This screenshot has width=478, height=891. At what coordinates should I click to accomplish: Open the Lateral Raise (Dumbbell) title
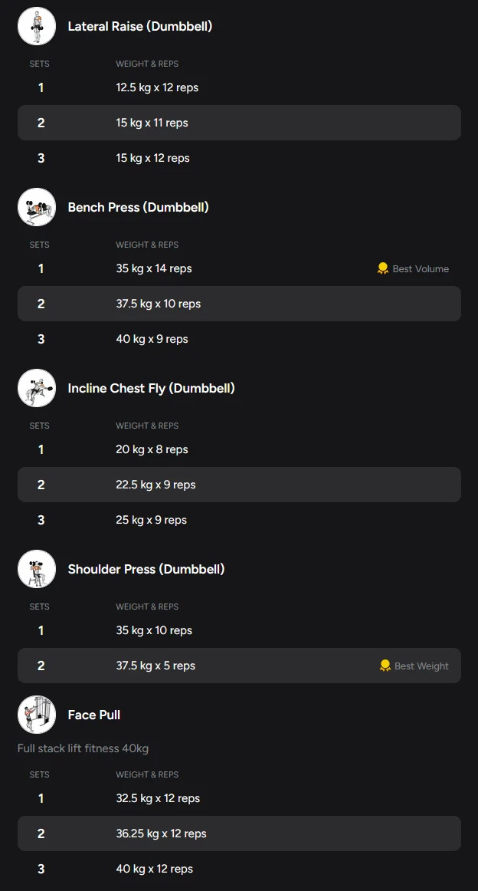[139, 26]
